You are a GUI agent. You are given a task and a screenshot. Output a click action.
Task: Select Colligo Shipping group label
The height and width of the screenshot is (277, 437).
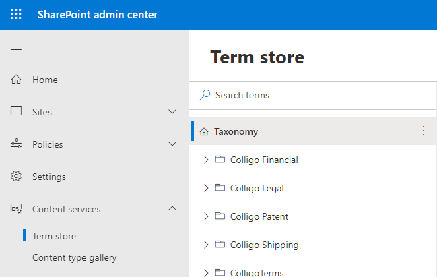tap(264, 245)
